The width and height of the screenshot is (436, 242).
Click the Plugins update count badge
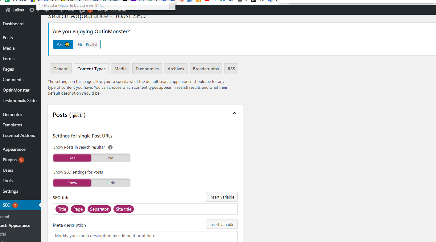[x=21, y=160]
